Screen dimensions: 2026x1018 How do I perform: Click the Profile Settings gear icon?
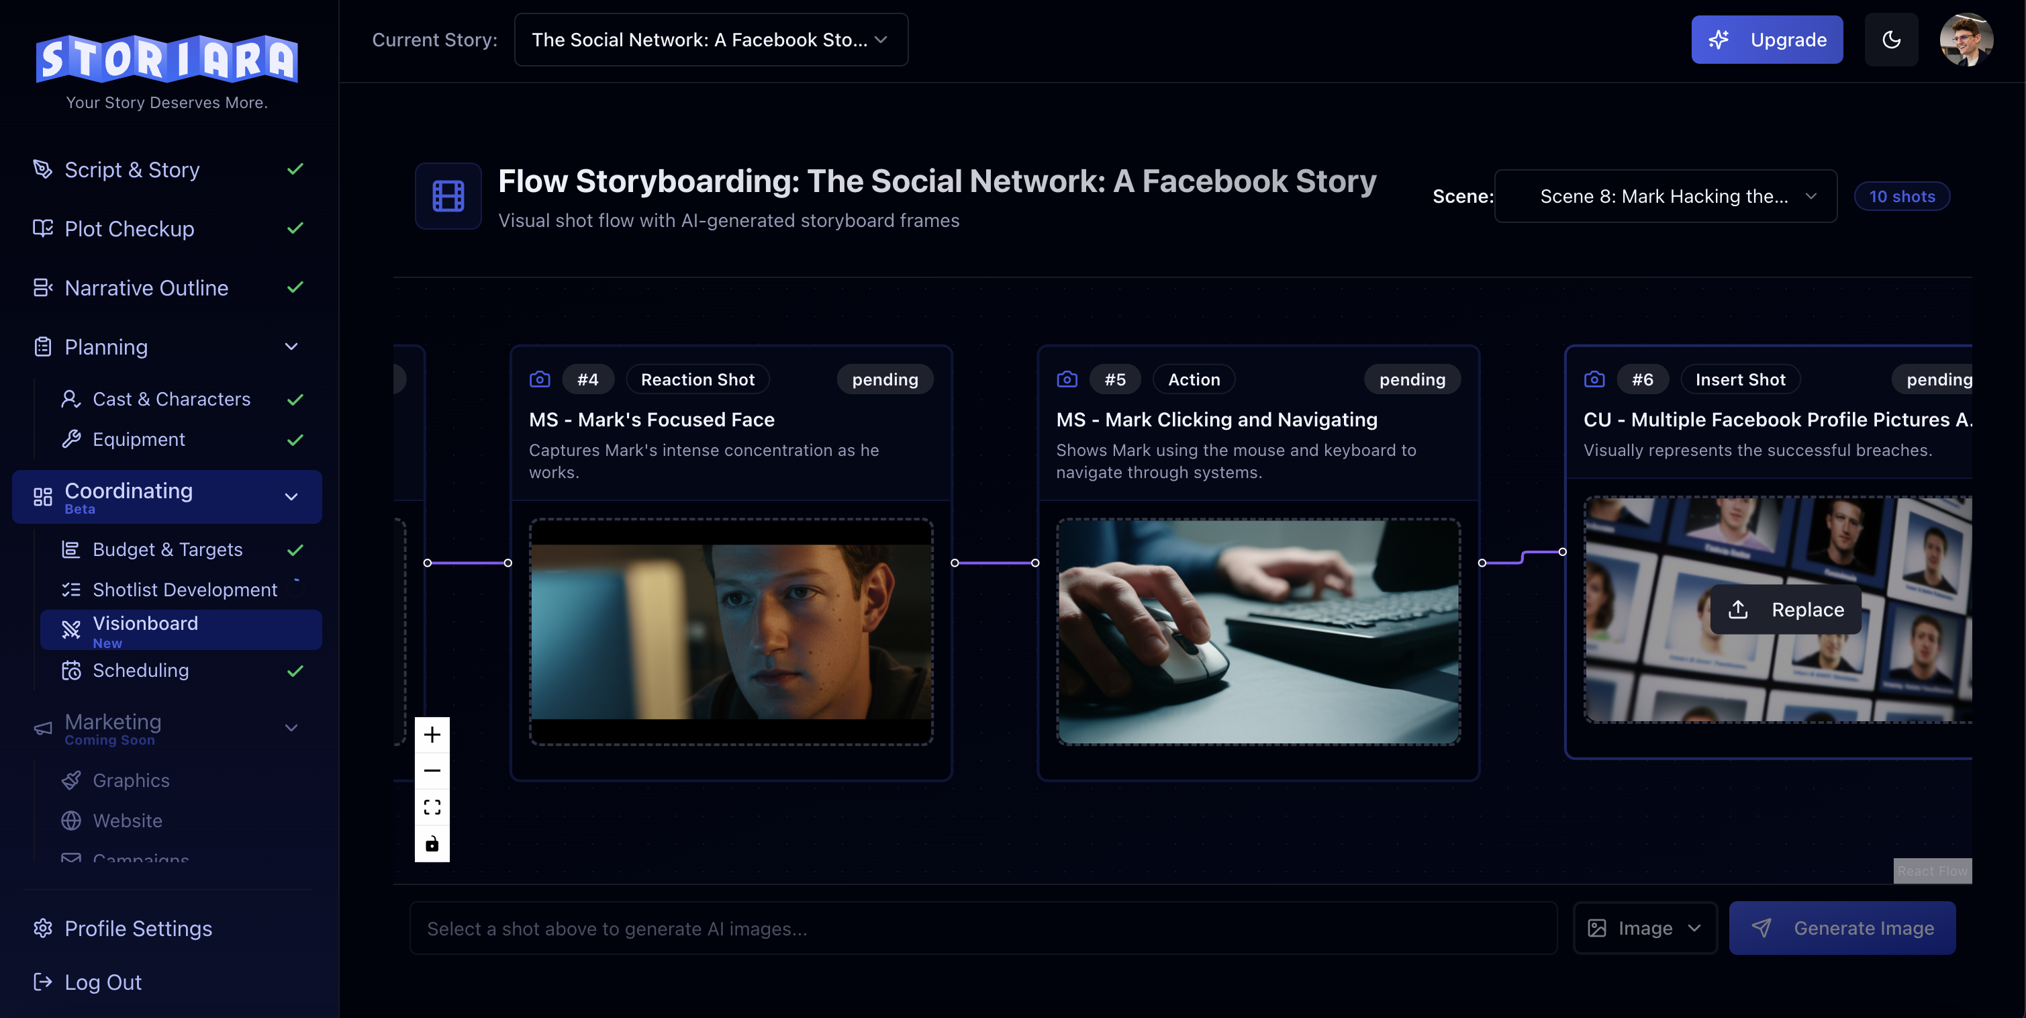[42, 928]
